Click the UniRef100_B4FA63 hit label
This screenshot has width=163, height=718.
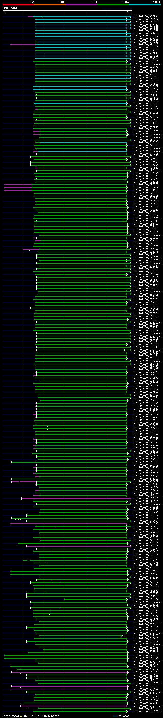coord(146,25)
